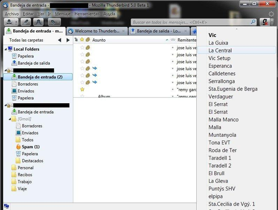Open the Tag message dropdown button

(55, 22)
